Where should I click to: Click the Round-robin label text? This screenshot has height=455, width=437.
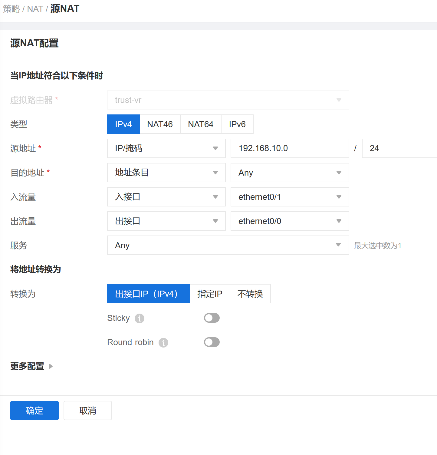[x=130, y=342]
